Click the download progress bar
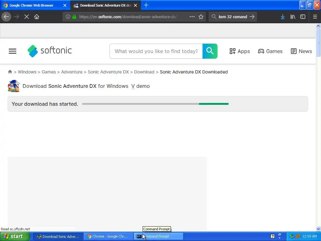This screenshot has height=241, width=321. point(155,104)
